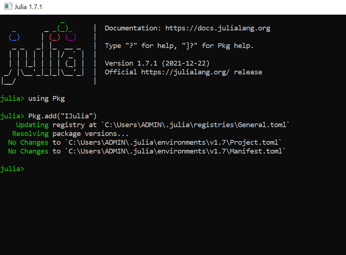346x255 pixels.
Task: Select the "using Pkg" command text
Action: (x=48, y=98)
